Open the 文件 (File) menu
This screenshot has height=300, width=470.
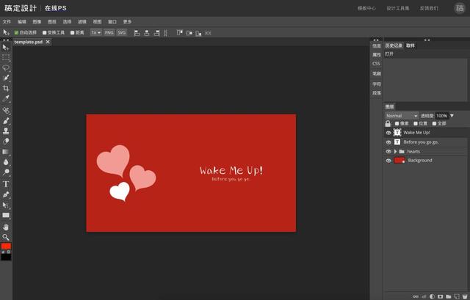point(7,21)
